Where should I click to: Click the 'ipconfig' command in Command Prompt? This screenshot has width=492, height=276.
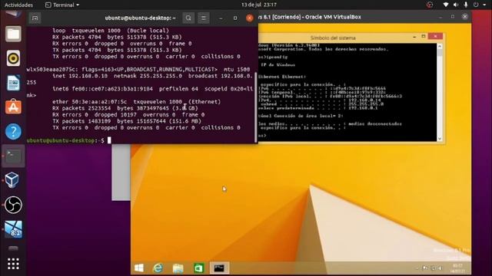pos(277,57)
